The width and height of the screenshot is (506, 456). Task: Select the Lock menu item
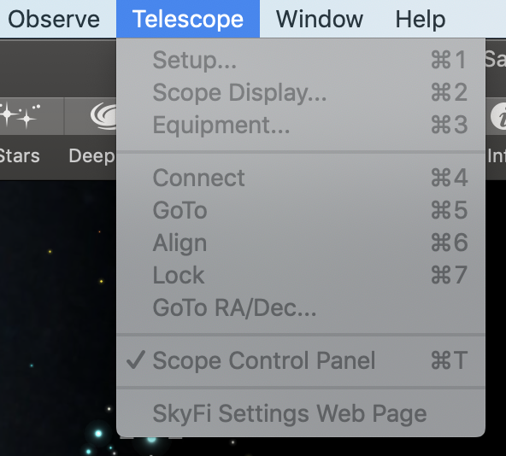[301, 276]
